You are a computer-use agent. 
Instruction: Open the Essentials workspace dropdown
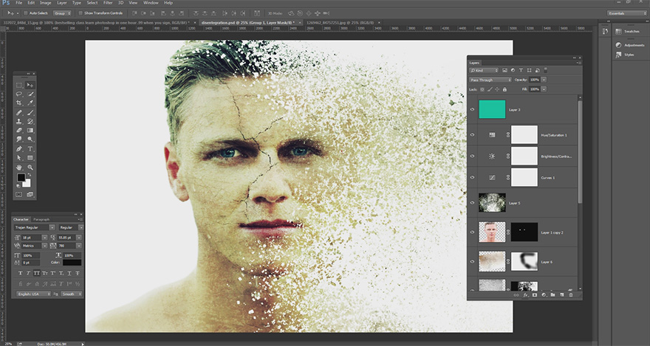pos(626,13)
